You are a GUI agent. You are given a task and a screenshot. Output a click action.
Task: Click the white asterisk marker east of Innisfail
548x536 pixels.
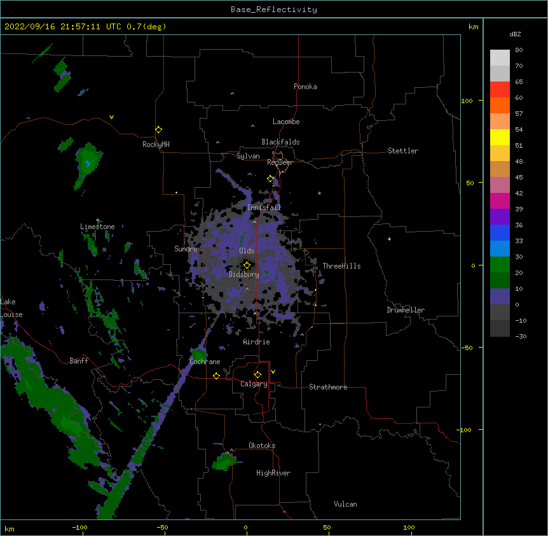[x=319, y=193]
